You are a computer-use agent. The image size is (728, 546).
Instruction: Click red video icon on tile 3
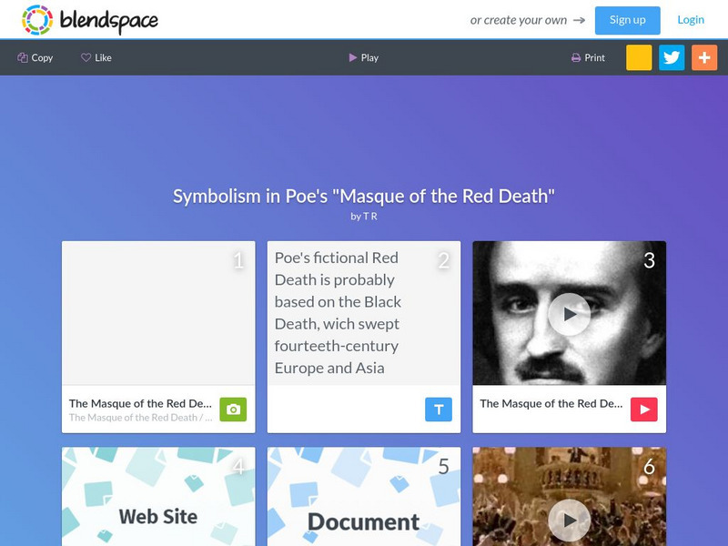[643, 409]
